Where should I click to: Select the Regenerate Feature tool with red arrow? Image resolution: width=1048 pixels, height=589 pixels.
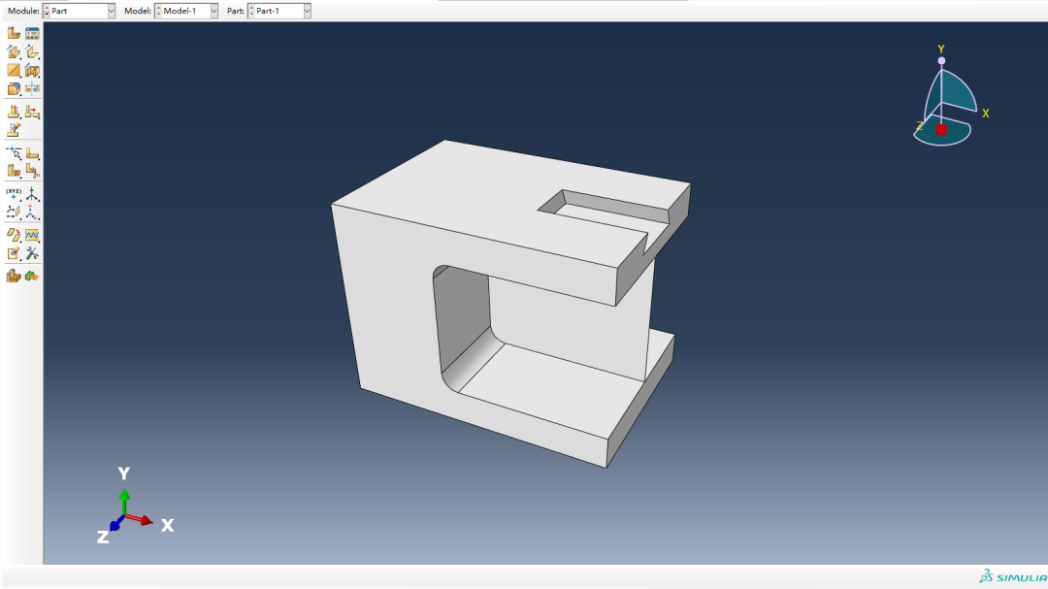(x=32, y=112)
